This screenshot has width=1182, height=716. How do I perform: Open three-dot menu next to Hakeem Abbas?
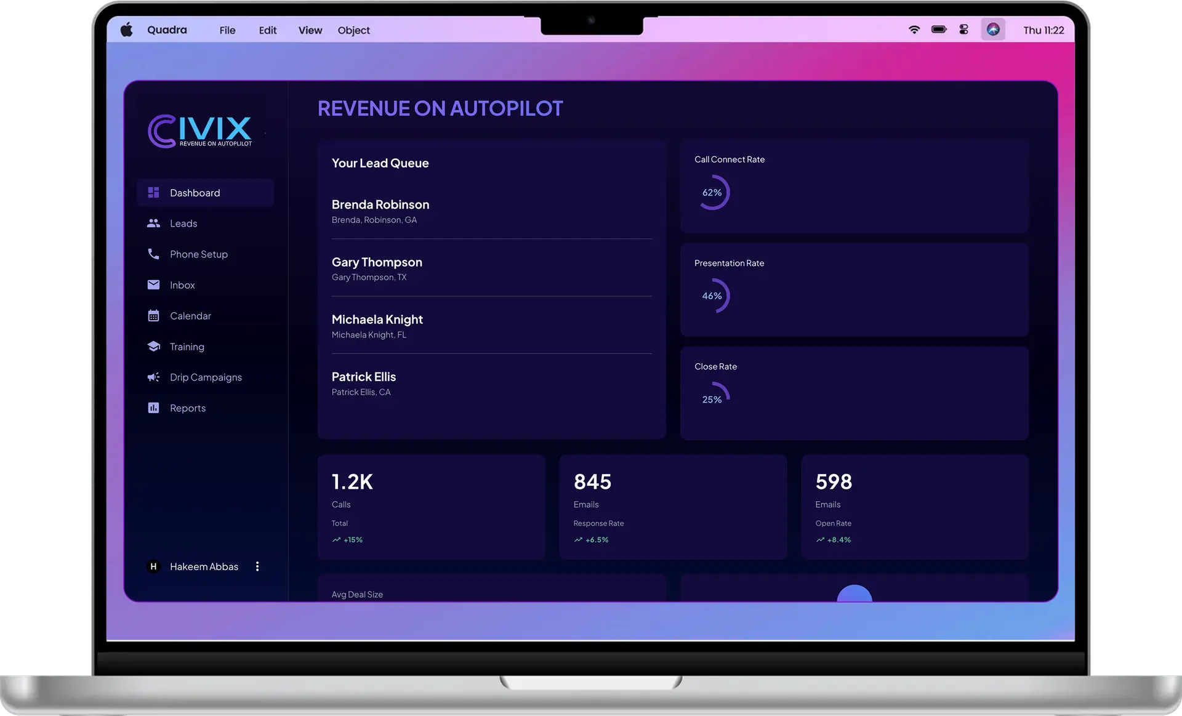tap(257, 566)
